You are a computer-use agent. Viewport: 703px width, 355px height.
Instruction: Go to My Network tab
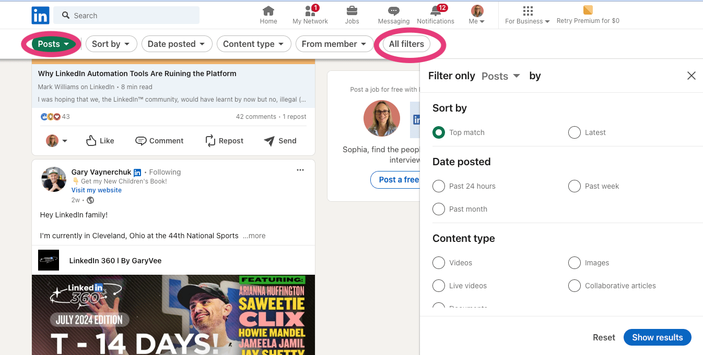point(310,15)
